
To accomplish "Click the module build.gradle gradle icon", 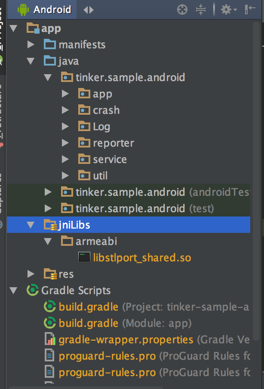I will [50, 323].
